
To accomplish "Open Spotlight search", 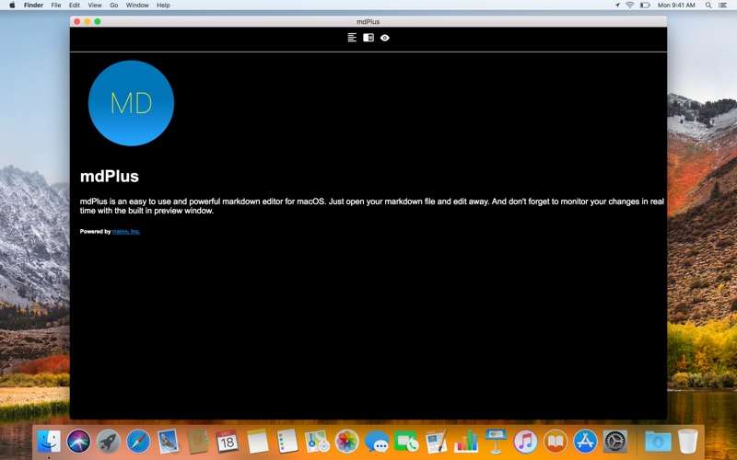I will point(708,6).
